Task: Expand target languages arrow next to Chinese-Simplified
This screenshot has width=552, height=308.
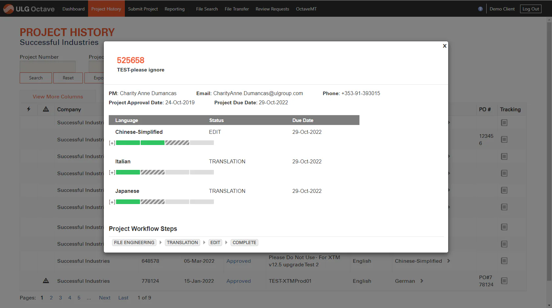Action: (x=448, y=261)
